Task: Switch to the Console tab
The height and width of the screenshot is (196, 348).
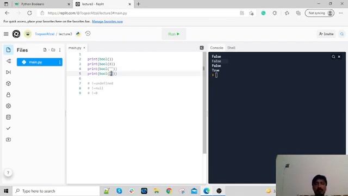Action: coord(216,48)
